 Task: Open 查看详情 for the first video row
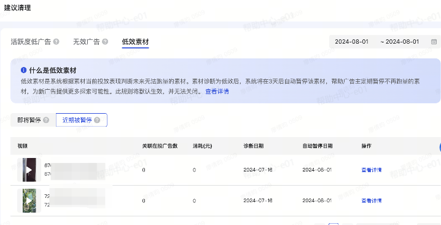click(x=372, y=170)
